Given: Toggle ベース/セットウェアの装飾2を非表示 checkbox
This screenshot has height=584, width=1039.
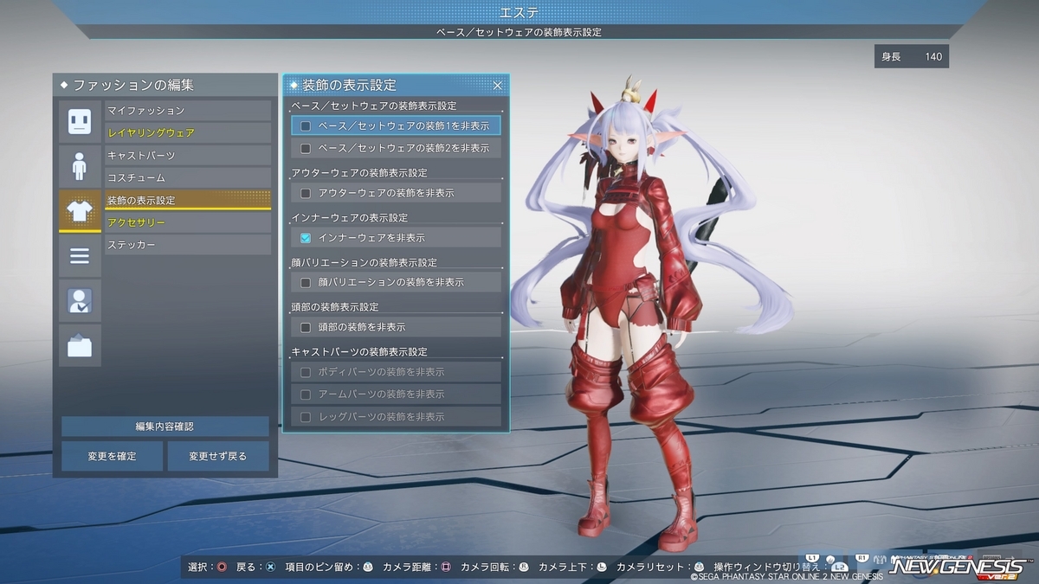Looking at the screenshot, I should (x=306, y=149).
